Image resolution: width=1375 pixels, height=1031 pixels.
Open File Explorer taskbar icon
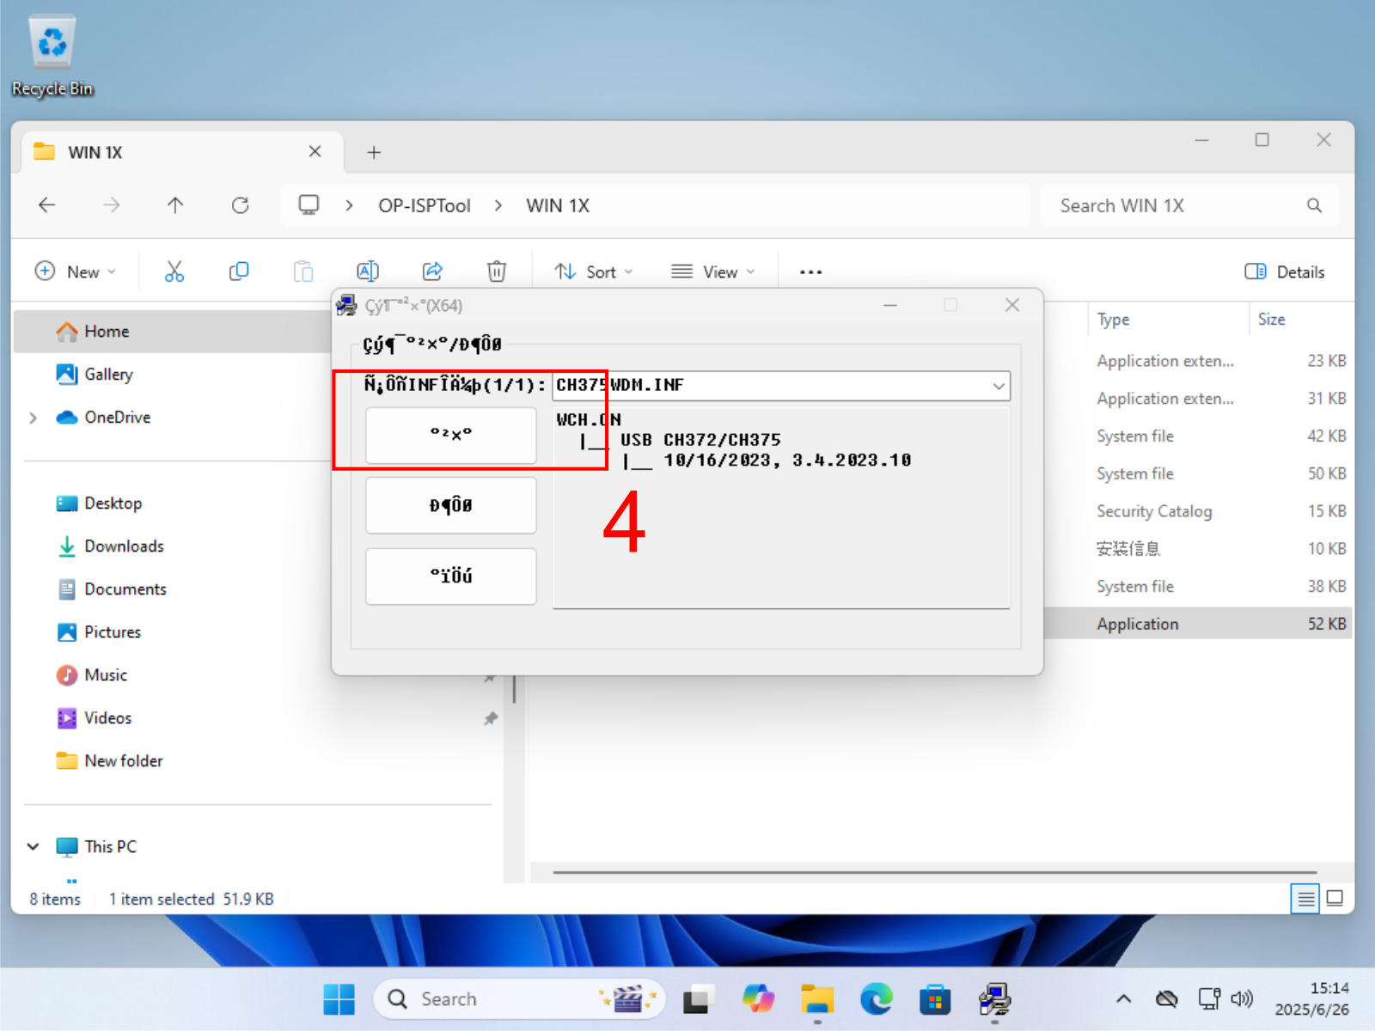817,999
